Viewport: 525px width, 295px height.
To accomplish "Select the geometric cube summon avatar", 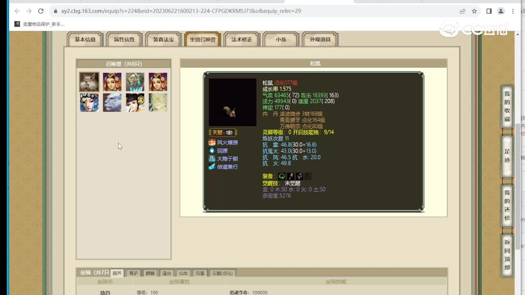I will point(135,82).
